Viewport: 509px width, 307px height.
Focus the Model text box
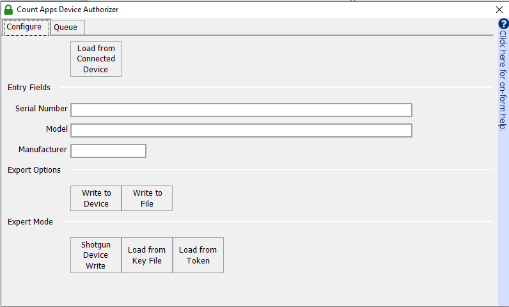pyautogui.click(x=241, y=130)
